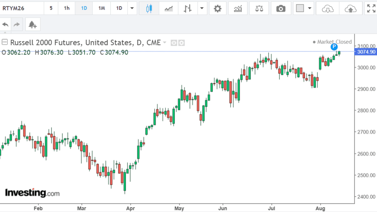Open compare symbols scales icon
377x212 pixels.
(x=259, y=8)
